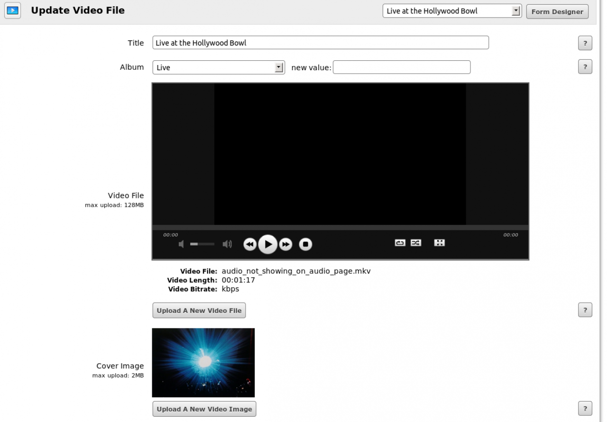Open help for the Title field
Viewport: 607px width, 422px height.
point(585,43)
